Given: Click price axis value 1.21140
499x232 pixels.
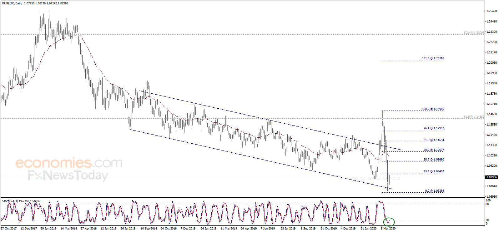Looking at the screenshot, I should 492,52.
